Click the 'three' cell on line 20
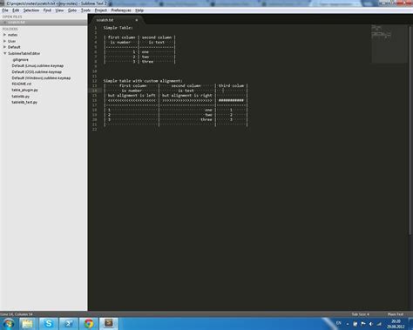 point(206,119)
